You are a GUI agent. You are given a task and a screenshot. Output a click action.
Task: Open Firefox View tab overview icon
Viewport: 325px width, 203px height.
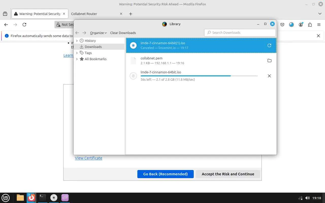point(5,14)
